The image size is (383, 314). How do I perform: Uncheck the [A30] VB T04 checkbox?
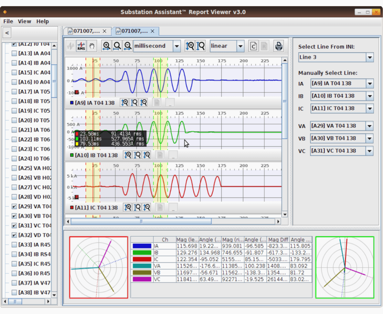[x=14, y=216]
